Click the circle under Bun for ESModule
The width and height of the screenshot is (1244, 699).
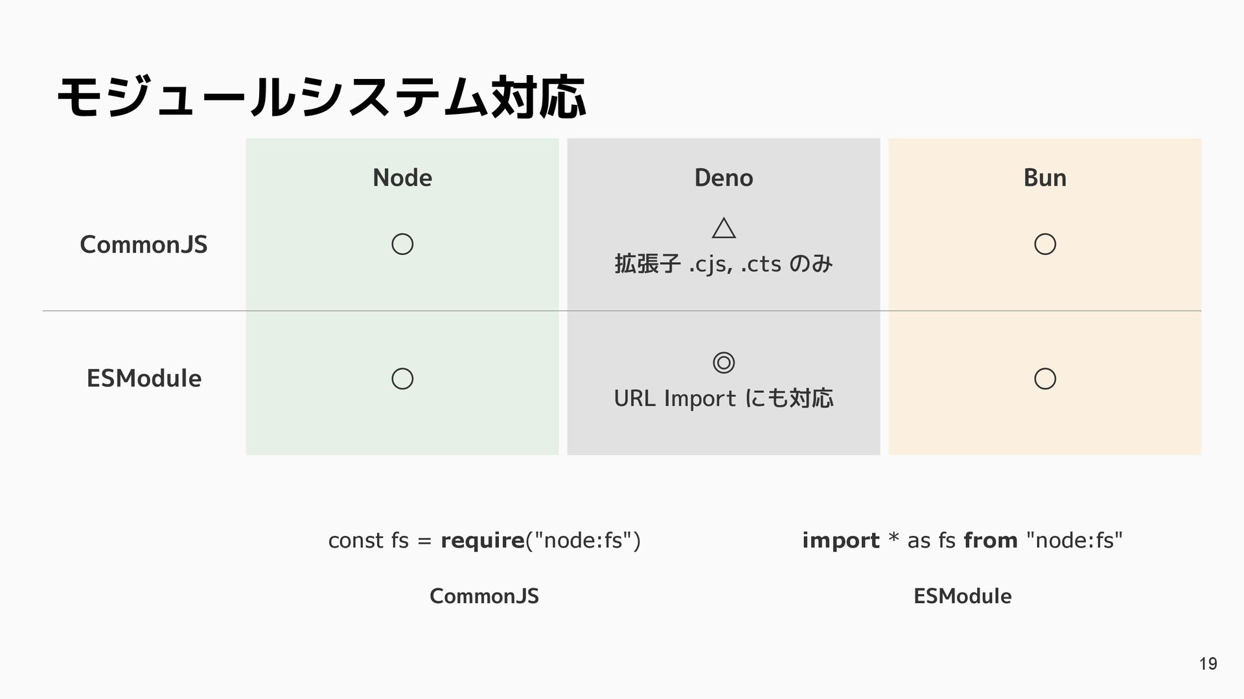pos(1045,379)
